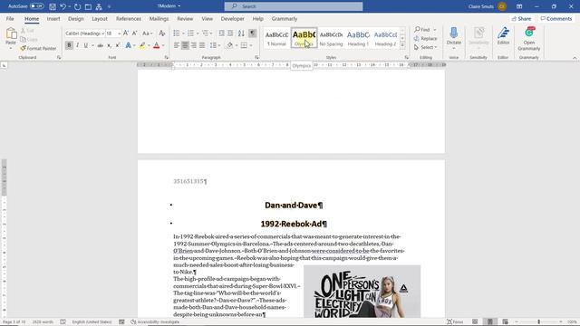This screenshot has height=326, width=580.
Task: Switch to the References tab
Action: pos(129,18)
